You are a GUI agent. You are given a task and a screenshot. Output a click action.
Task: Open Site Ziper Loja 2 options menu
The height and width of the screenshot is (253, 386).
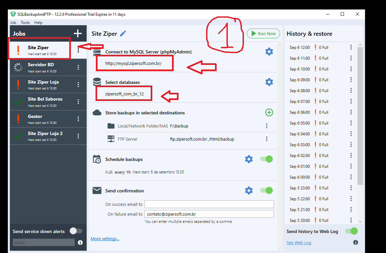click(x=78, y=136)
